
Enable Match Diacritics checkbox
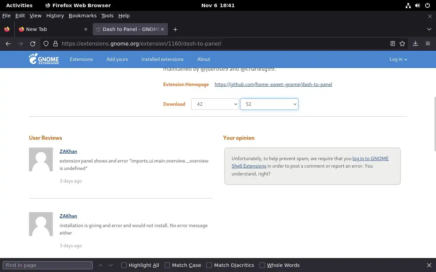coord(209,265)
